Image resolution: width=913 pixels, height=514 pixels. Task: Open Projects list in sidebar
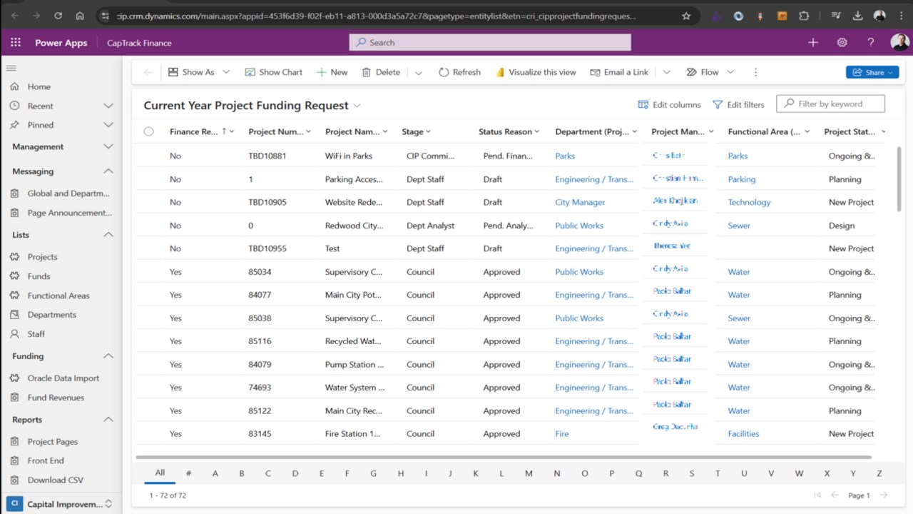pos(42,257)
